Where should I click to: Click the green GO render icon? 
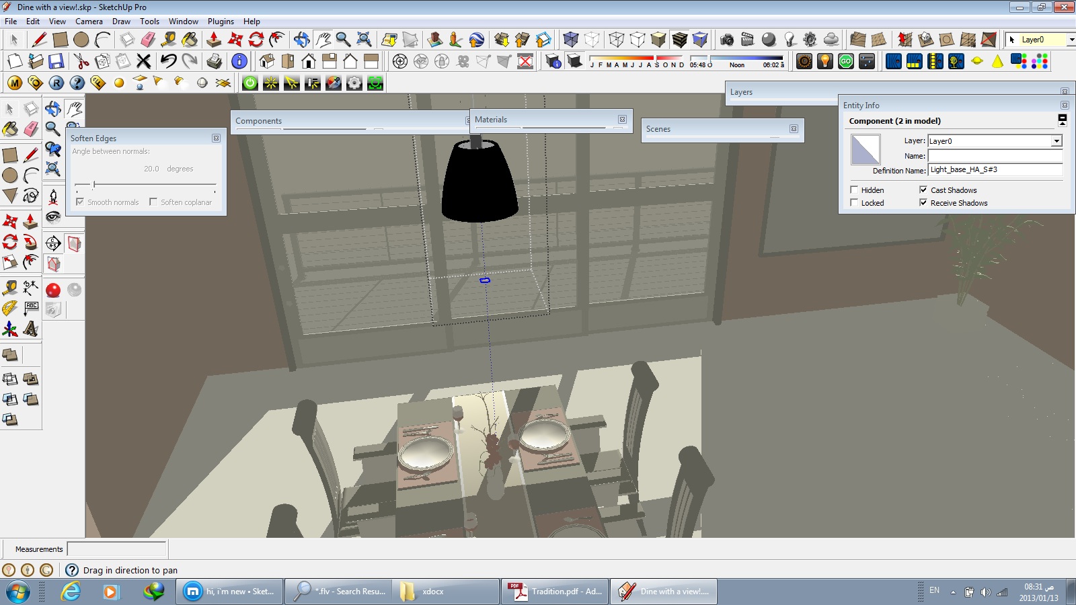click(x=845, y=61)
